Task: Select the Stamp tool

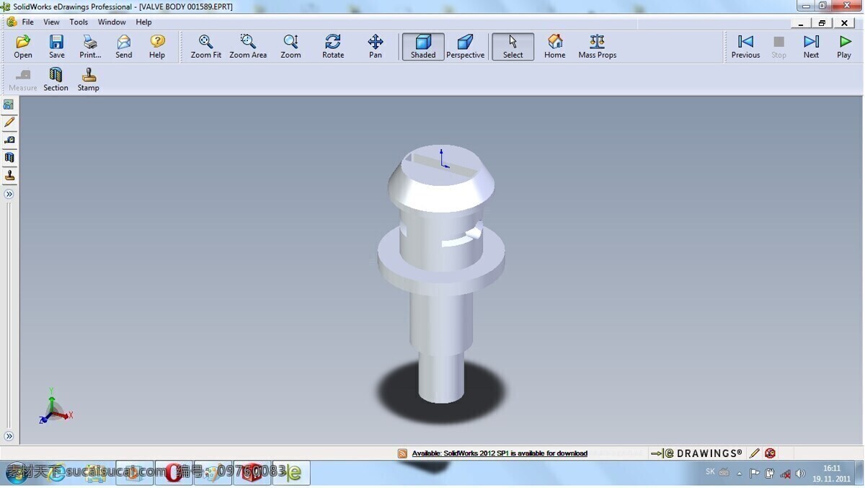Action: [x=89, y=79]
